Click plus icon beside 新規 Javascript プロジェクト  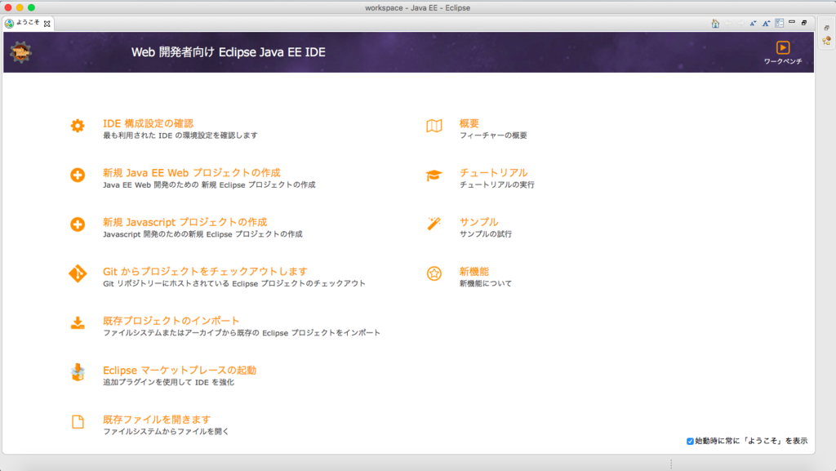click(78, 224)
